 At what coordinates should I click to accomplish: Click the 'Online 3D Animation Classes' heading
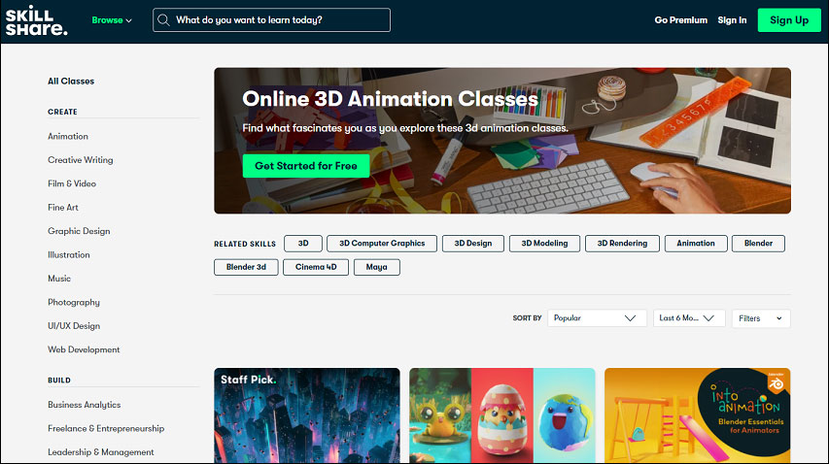[390, 99]
